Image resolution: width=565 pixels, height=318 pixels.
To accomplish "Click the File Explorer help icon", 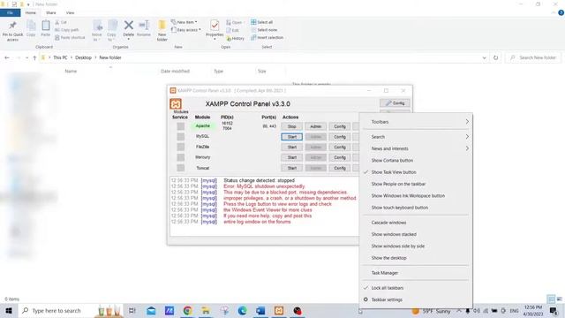I will (561, 12).
